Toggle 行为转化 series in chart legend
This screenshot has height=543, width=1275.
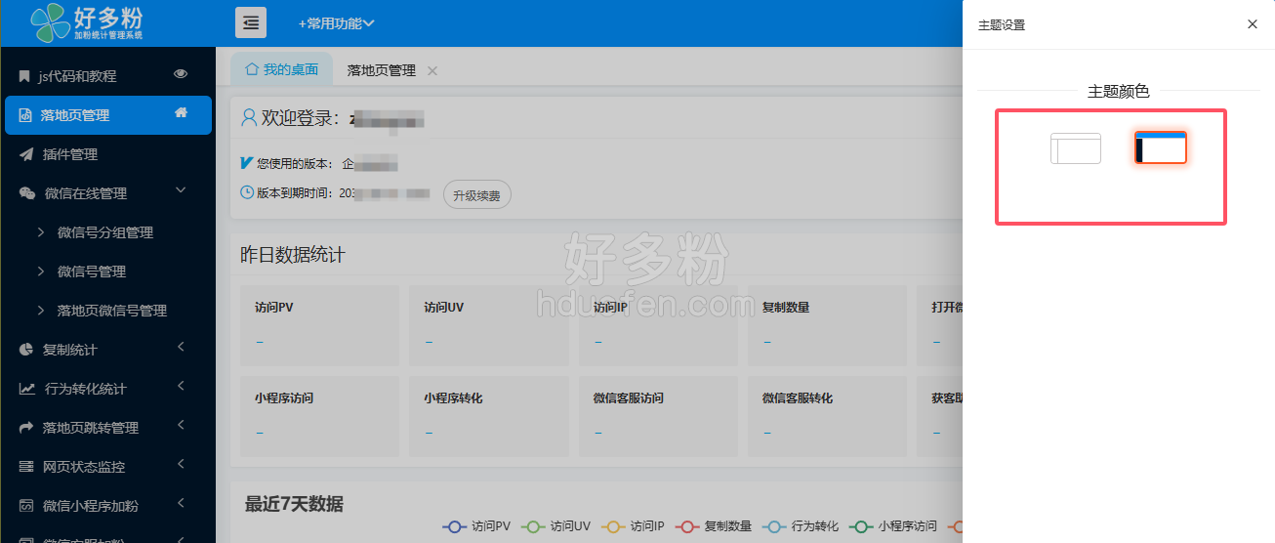pyautogui.click(x=800, y=526)
